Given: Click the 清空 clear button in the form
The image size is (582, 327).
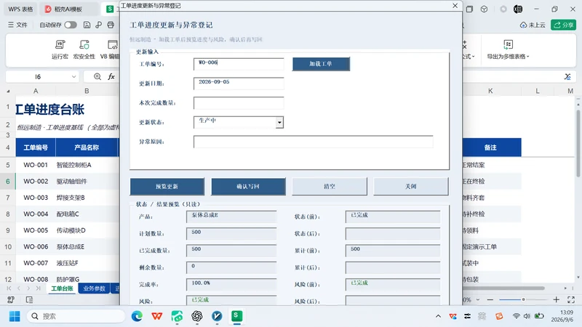Looking at the screenshot, I should pyautogui.click(x=330, y=187).
